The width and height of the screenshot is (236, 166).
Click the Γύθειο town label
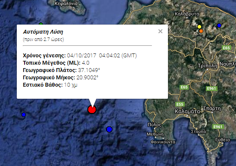pyautogui.click(x=223, y=140)
